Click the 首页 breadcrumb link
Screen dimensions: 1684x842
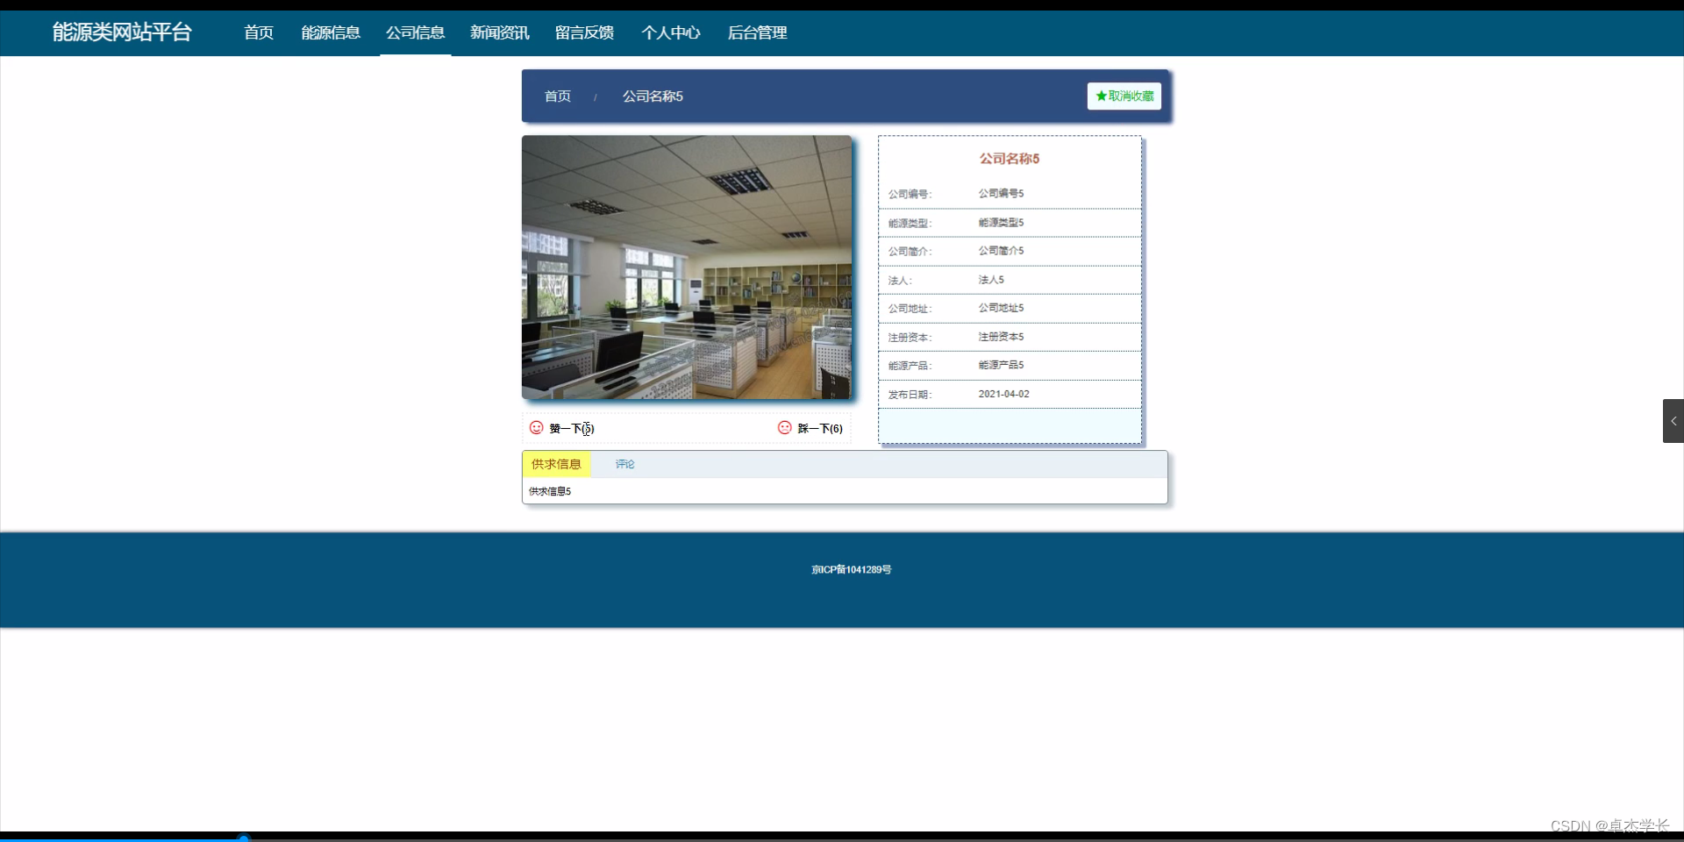(x=557, y=96)
